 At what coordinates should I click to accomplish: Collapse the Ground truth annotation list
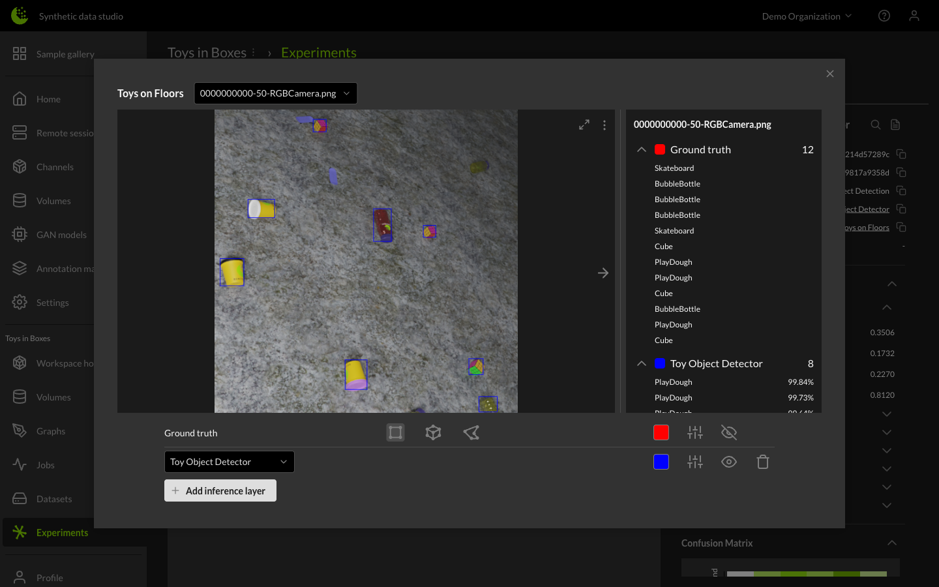click(x=641, y=149)
